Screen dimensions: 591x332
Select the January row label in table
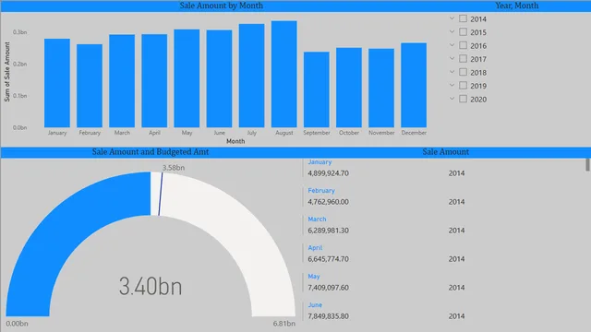pos(320,162)
